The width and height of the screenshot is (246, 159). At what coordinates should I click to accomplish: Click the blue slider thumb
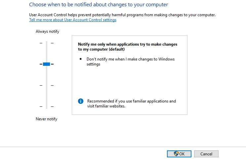click(x=46, y=64)
